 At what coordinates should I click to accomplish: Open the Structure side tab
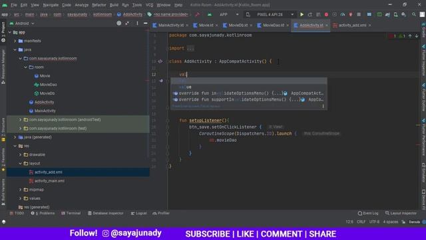point(3,130)
